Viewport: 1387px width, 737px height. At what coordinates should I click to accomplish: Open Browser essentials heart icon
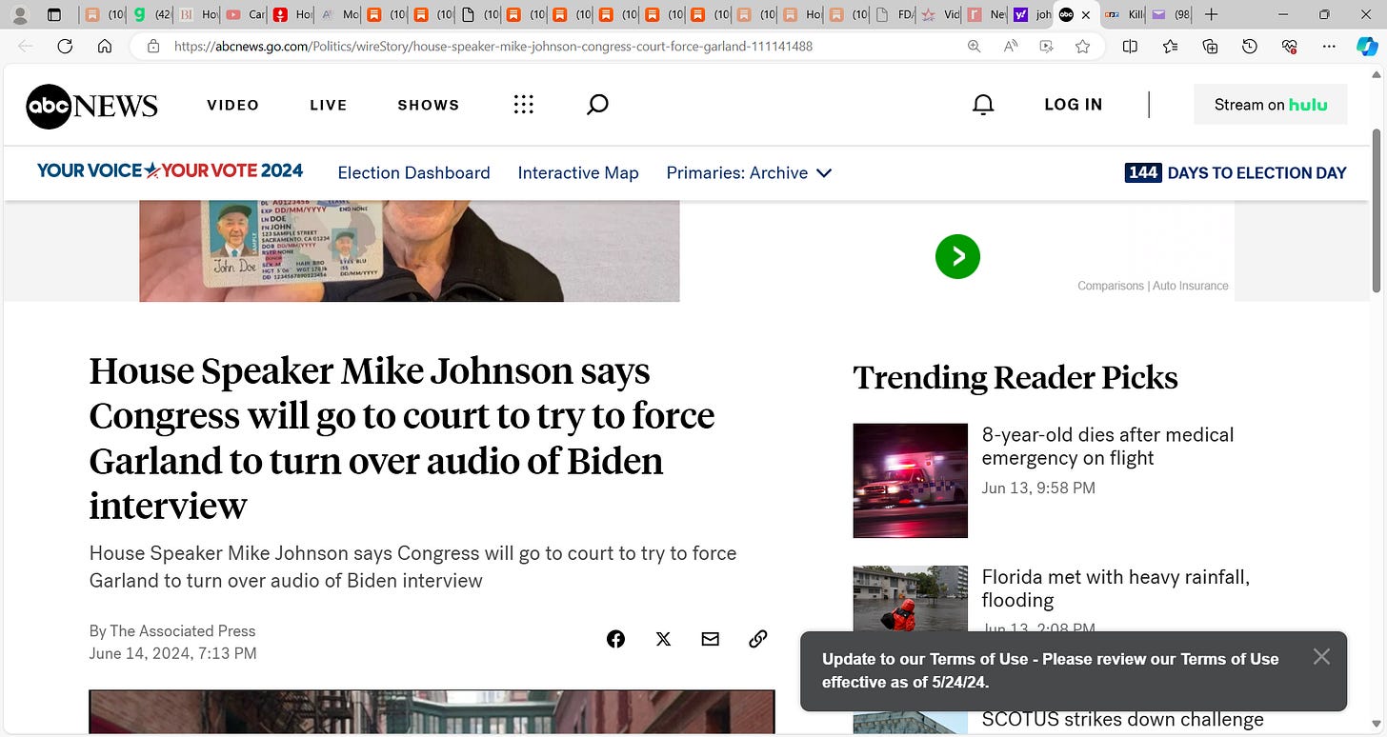1290,46
